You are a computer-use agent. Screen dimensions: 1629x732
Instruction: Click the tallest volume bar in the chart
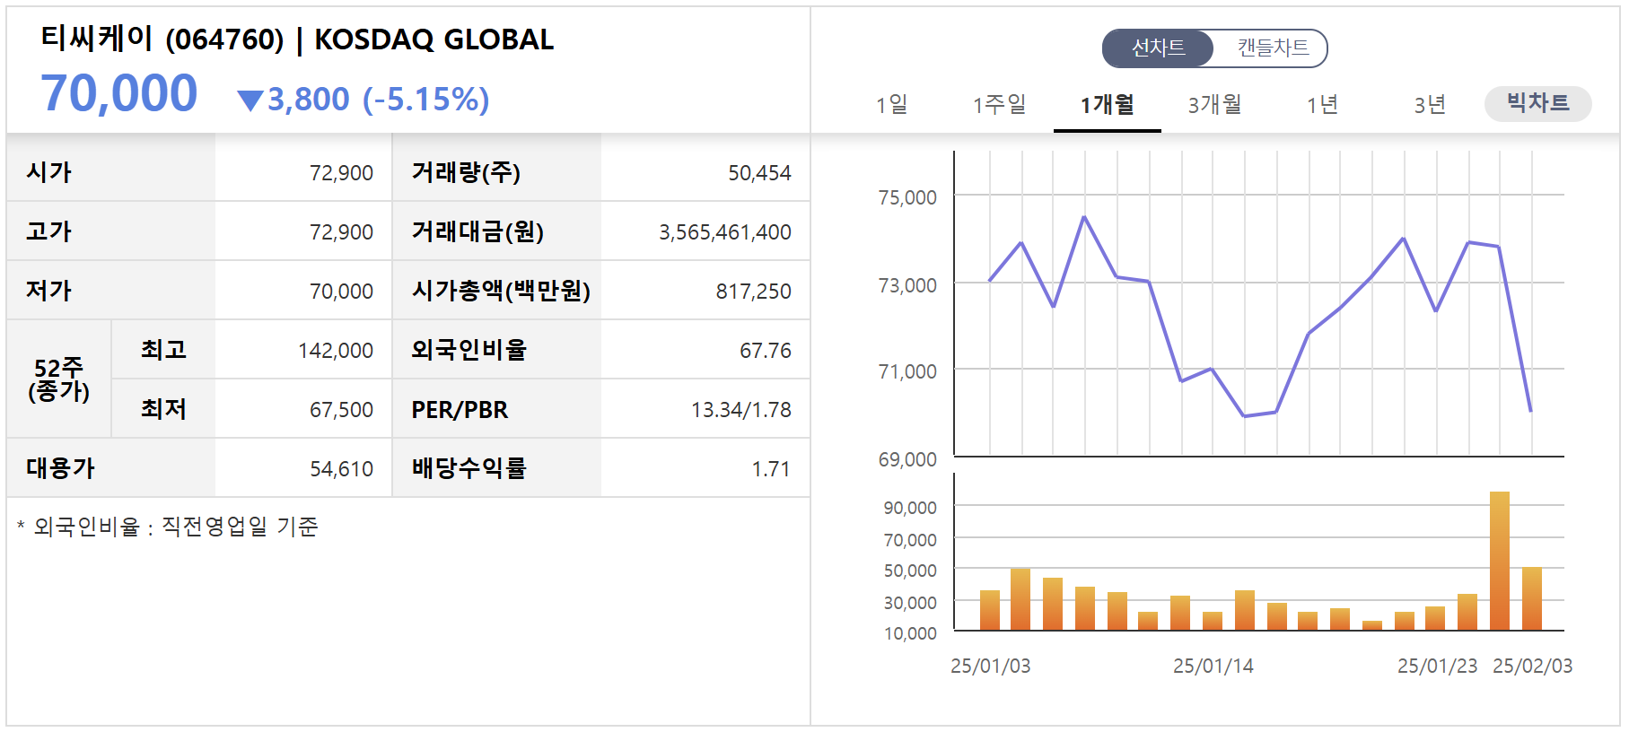[1499, 561]
